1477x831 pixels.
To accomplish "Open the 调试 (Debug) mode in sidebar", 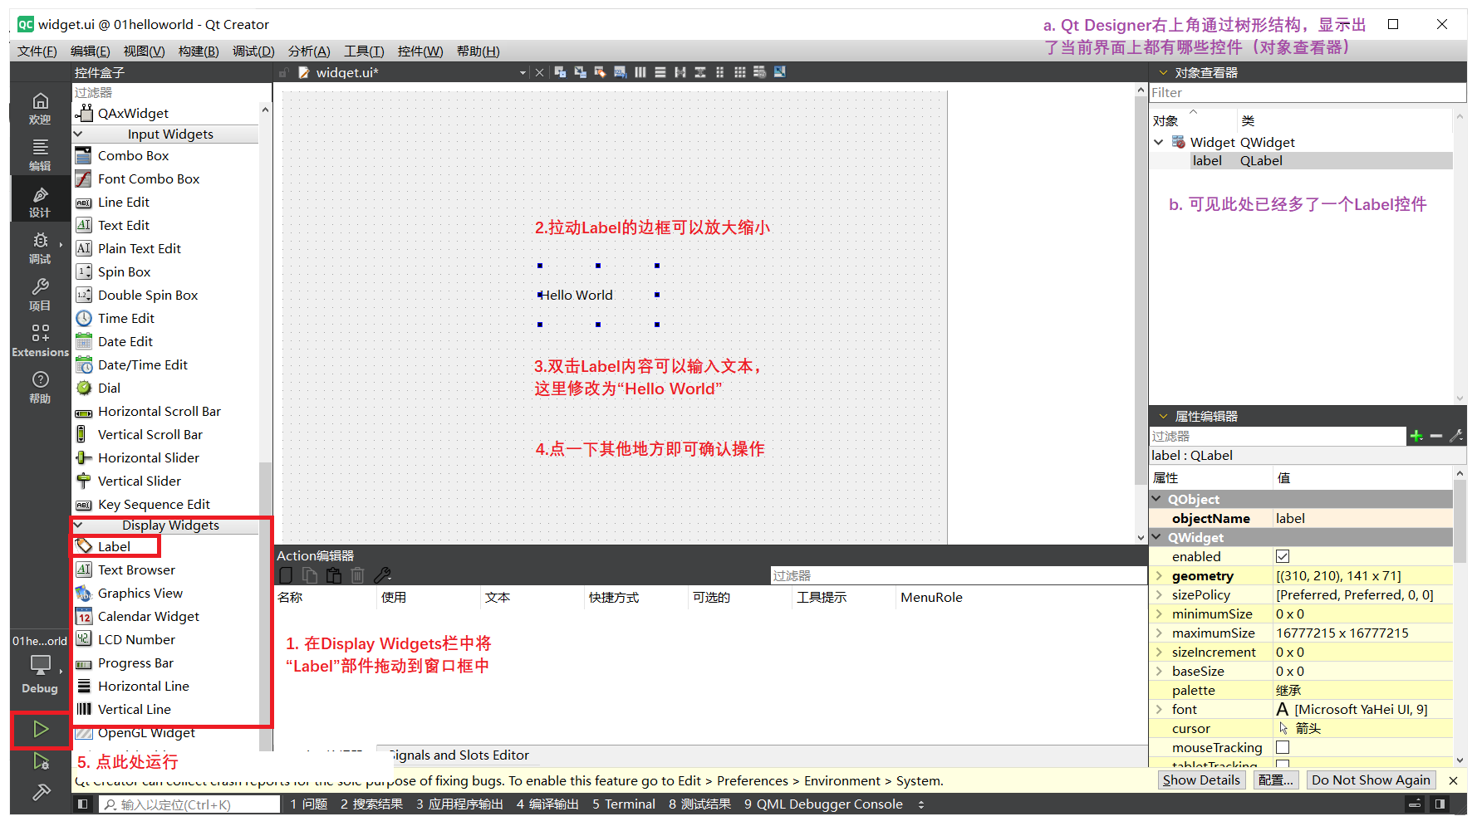I will pyautogui.click(x=40, y=248).
